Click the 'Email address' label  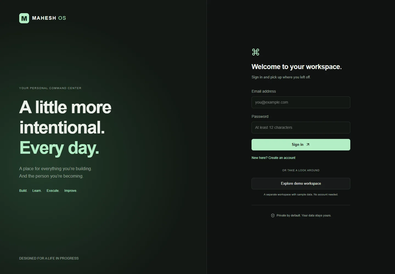(264, 91)
